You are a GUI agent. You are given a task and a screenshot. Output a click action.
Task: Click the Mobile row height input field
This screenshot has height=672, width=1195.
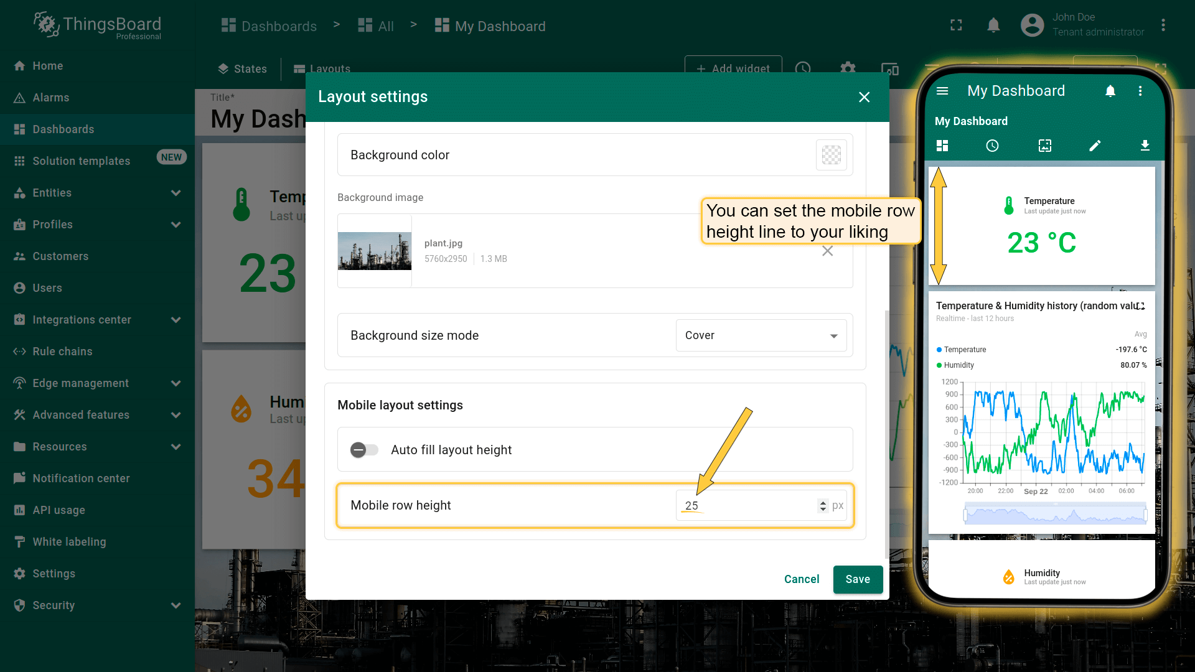coord(747,505)
